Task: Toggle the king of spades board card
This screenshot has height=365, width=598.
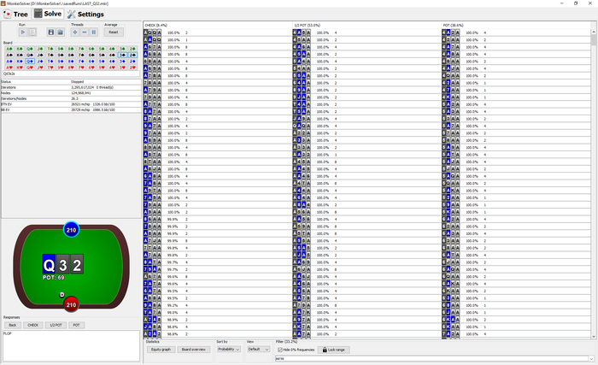Action: (20, 55)
